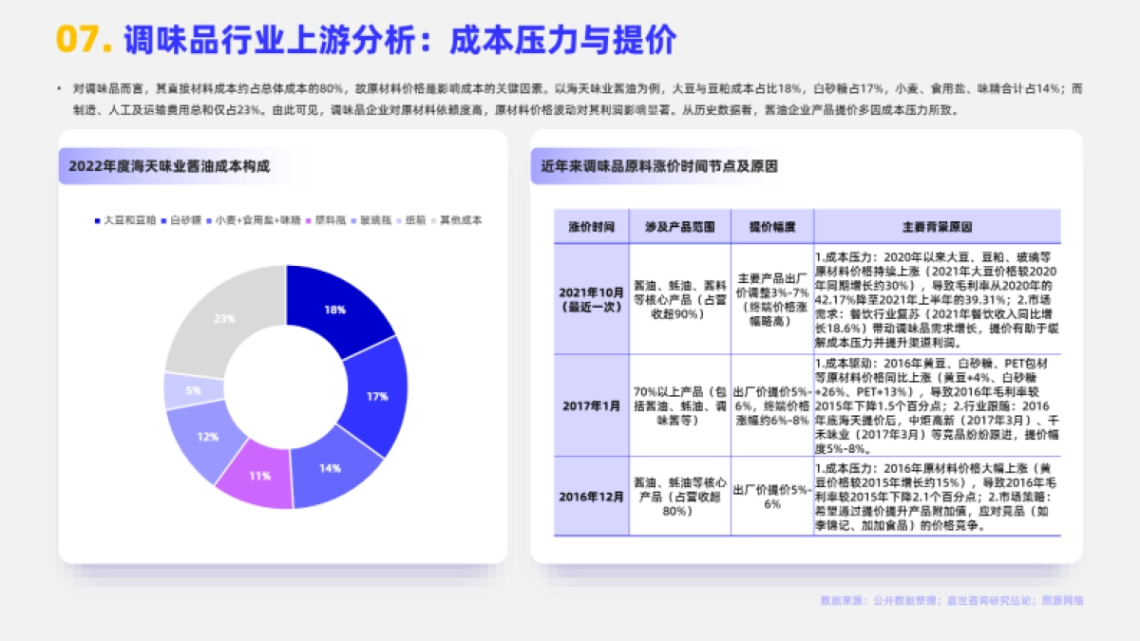Click the 玻璃瓶 legend marker
Screen dimensions: 1140x641
click(x=354, y=219)
